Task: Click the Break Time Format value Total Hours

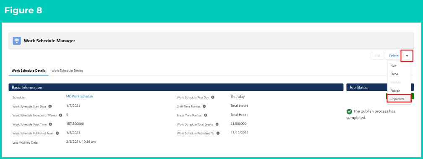Action: pyautogui.click(x=239, y=114)
